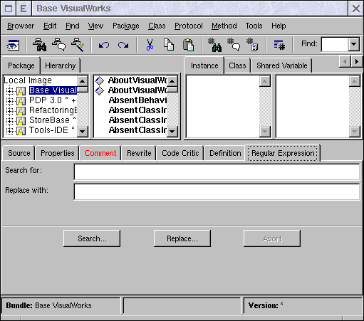Switch to the Definition tab
The image size is (364, 321).
click(x=225, y=153)
